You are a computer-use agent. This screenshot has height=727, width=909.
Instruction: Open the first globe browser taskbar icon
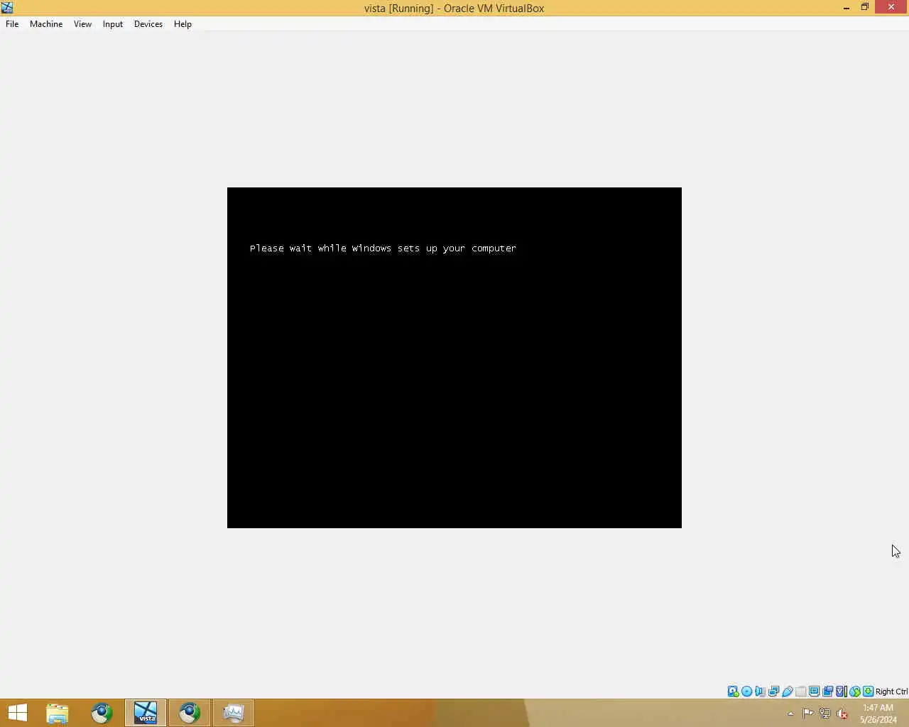pyautogui.click(x=102, y=713)
